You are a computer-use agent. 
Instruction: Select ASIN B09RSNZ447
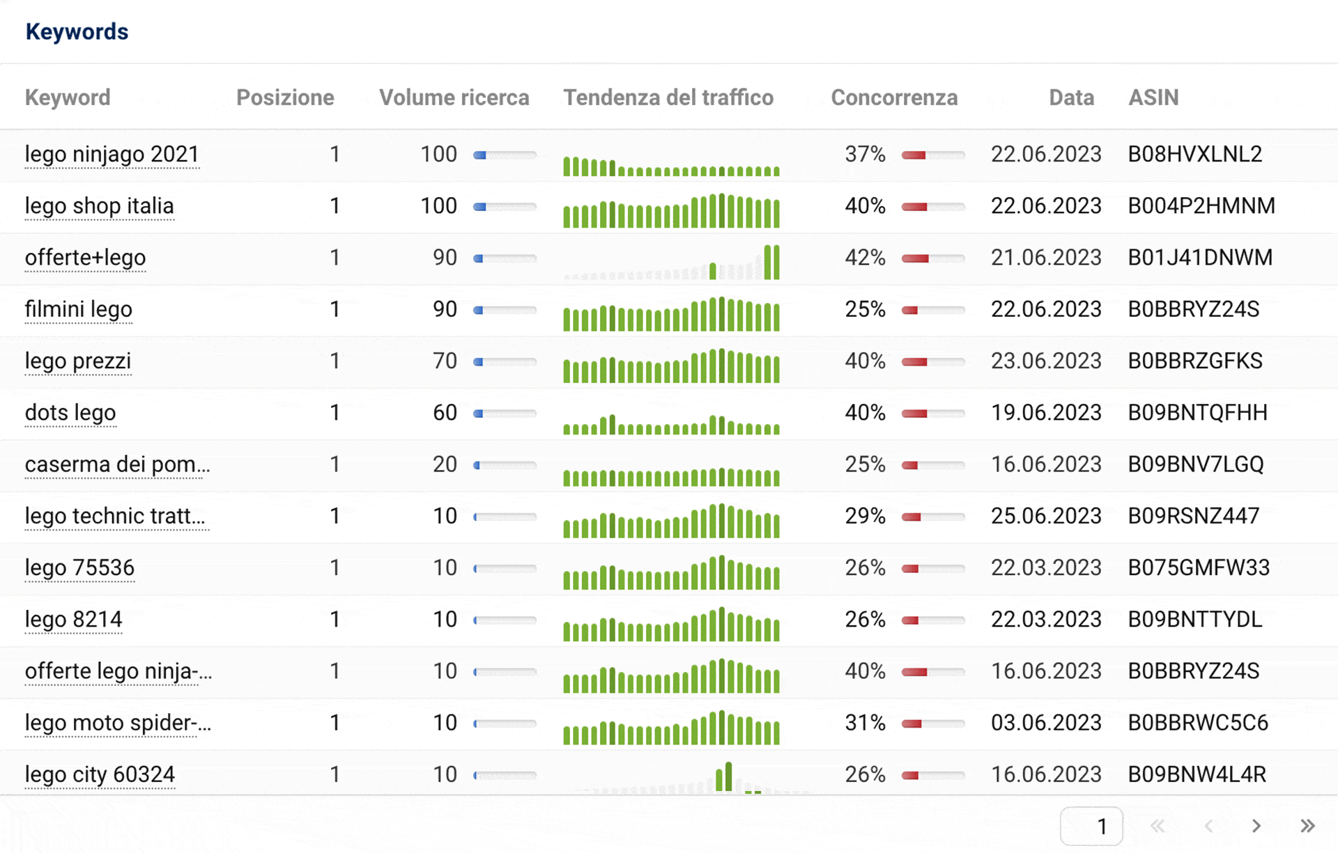(1194, 516)
